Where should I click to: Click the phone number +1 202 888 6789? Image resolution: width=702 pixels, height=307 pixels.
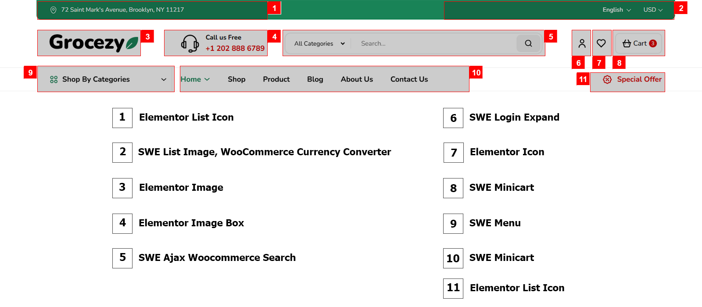point(235,48)
